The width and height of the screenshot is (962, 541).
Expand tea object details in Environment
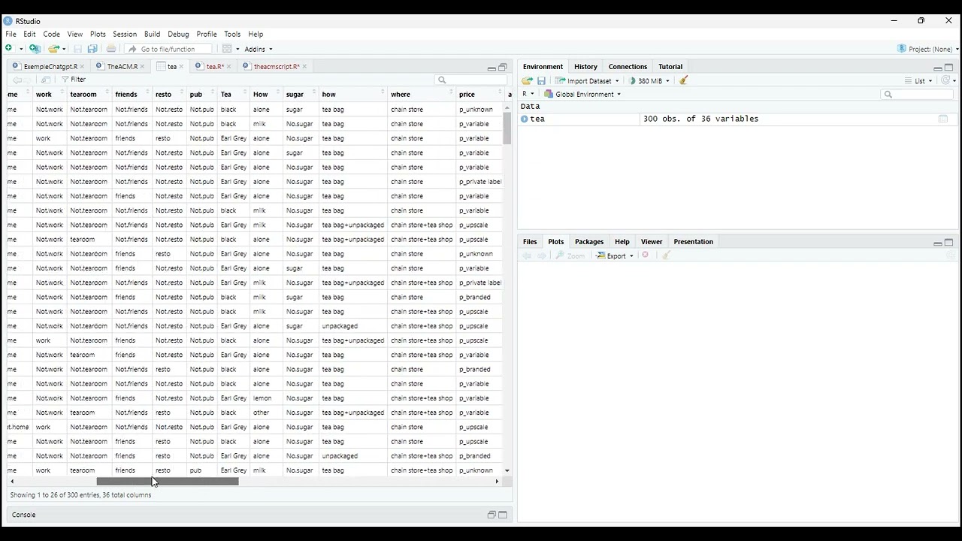[525, 119]
